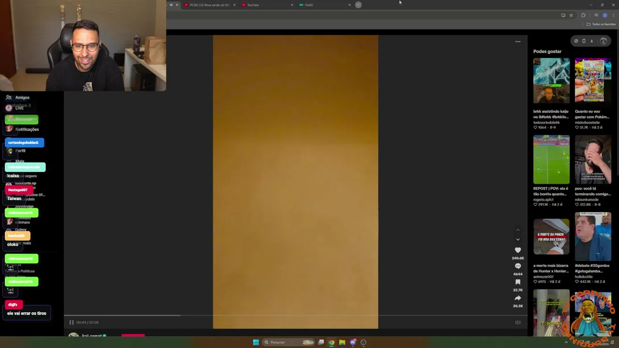Open the Windows Start menu
Image resolution: width=619 pixels, height=348 pixels.
tap(256, 342)
